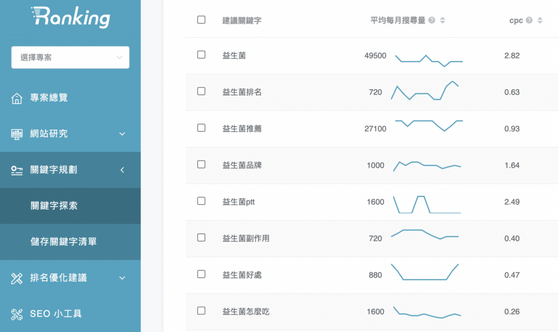558x332 pixels.
Task: Click help icon next to cpc
Action: (529, 20)
